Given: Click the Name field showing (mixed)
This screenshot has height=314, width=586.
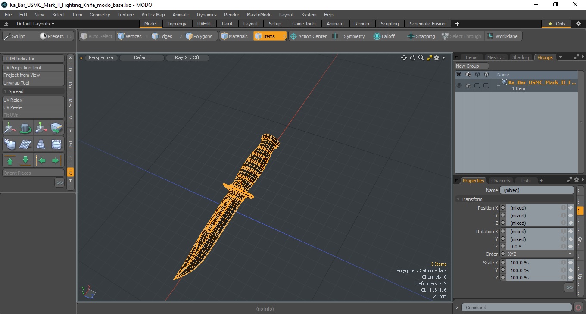Looking at the screenshot, I should [537, 190].
